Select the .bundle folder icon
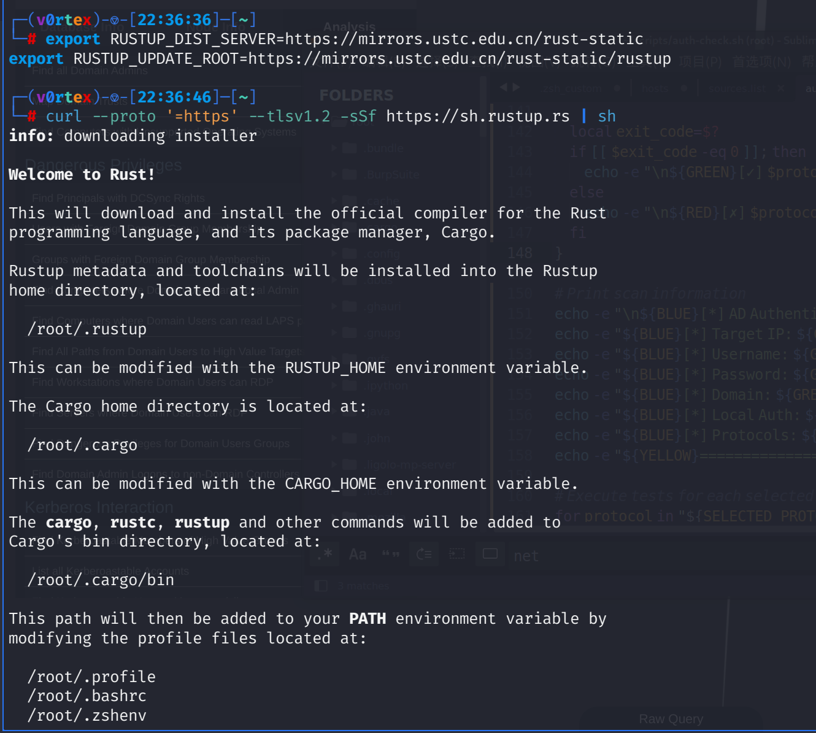Viewport: 816px width, 733px height. (350, 148)
